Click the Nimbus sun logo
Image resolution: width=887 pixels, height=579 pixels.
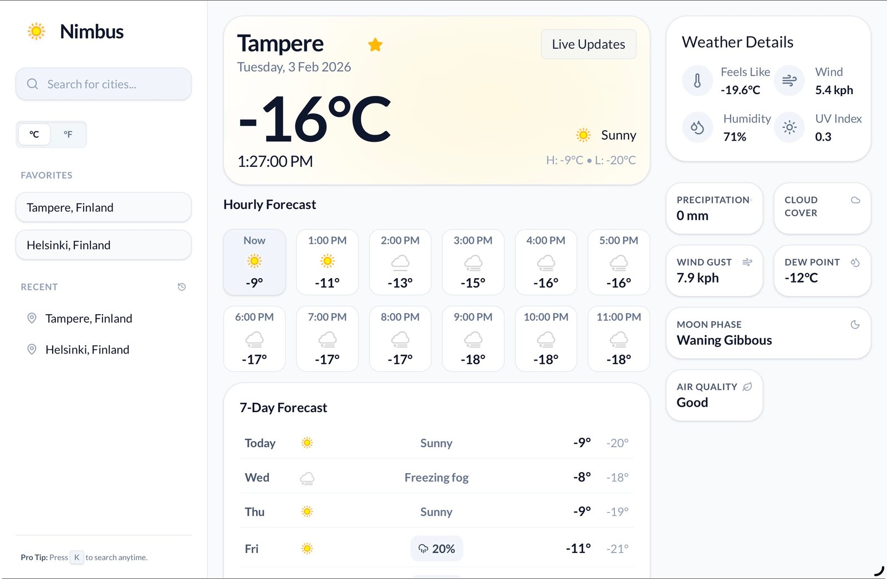(35, 32)
